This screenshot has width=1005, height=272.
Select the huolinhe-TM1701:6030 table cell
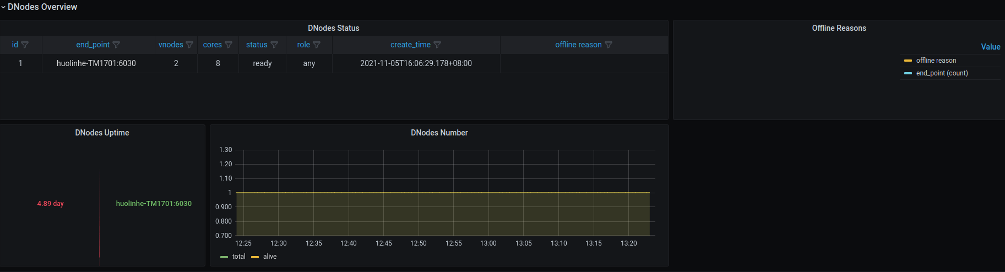96,63
